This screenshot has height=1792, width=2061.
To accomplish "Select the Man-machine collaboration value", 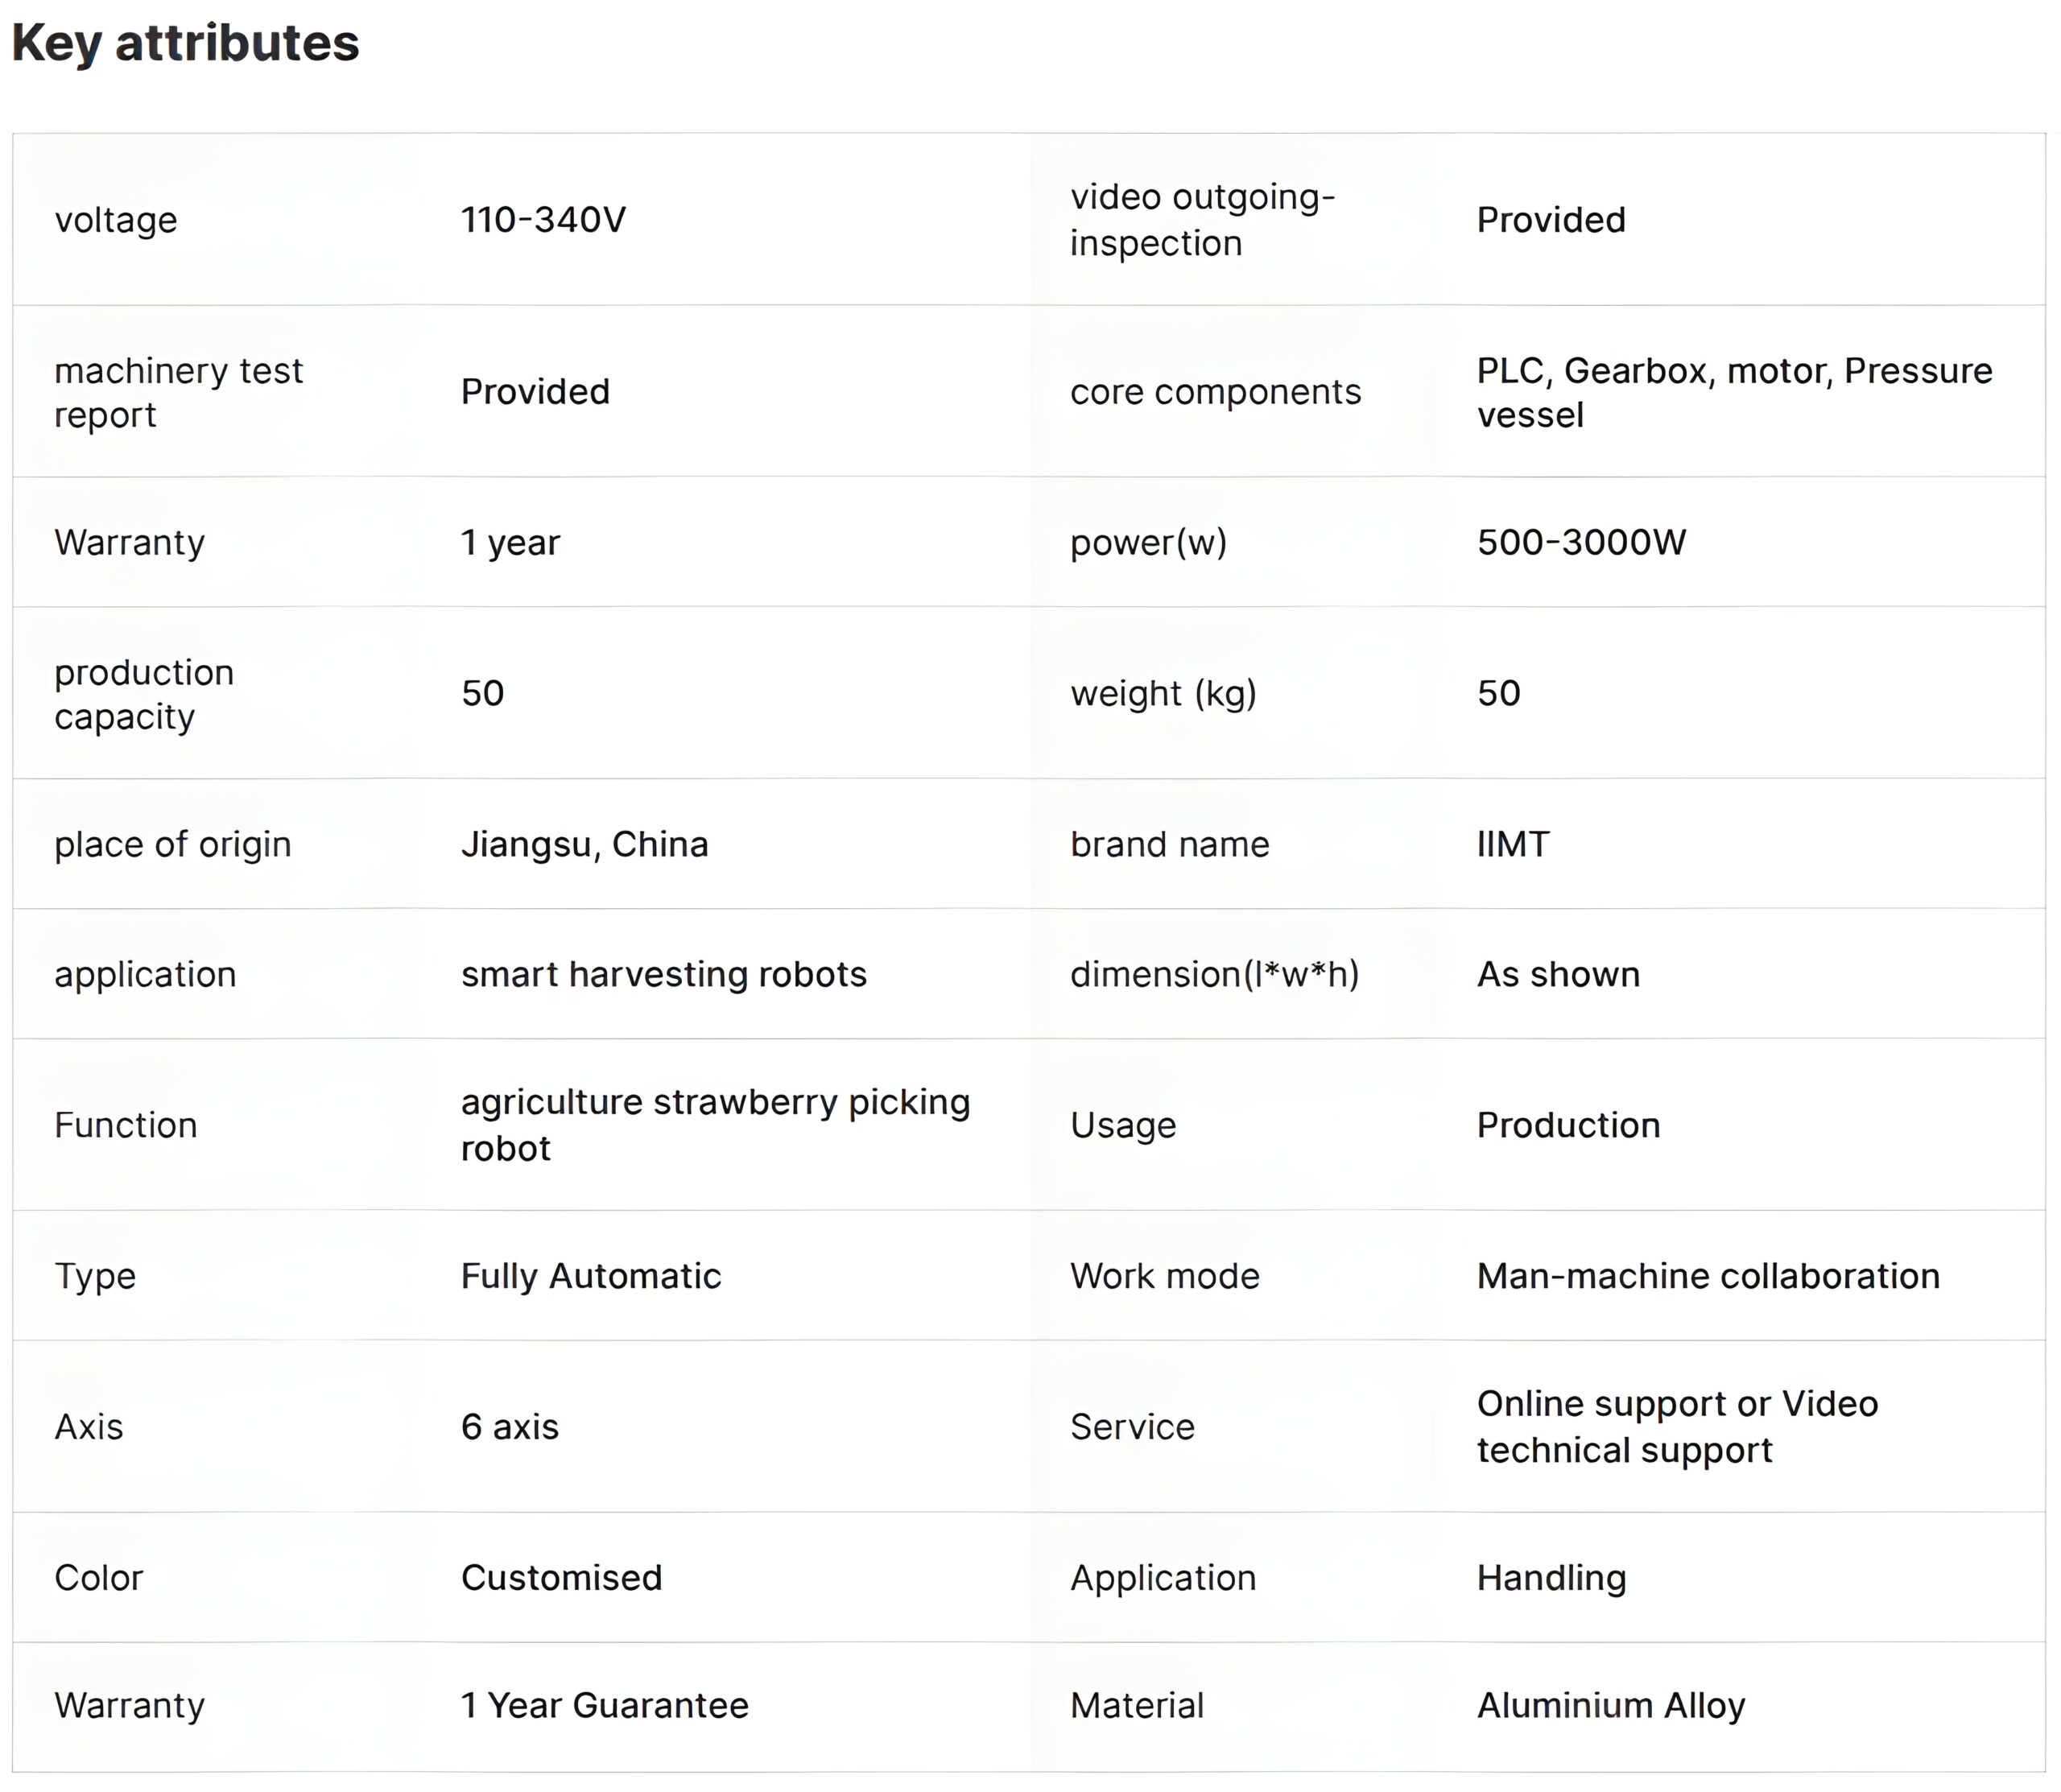I will click(1708, 1276).
